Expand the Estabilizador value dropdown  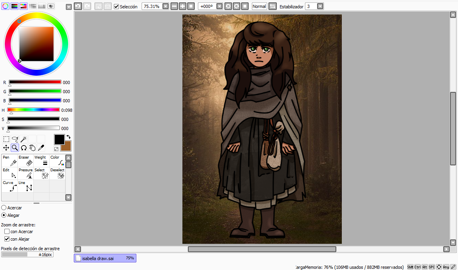tap(320, 6)
